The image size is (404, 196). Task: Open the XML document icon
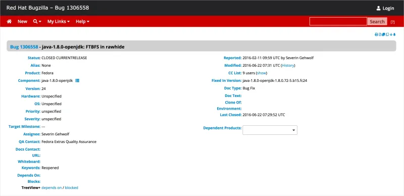[x=380, y=34]
